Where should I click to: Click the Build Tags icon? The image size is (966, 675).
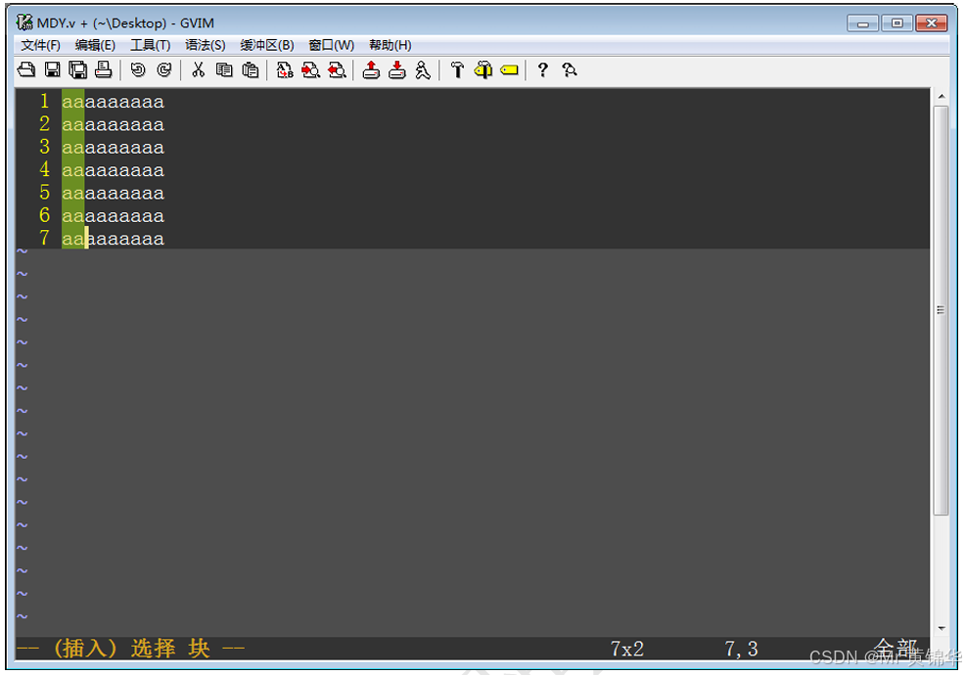[483, 70]
